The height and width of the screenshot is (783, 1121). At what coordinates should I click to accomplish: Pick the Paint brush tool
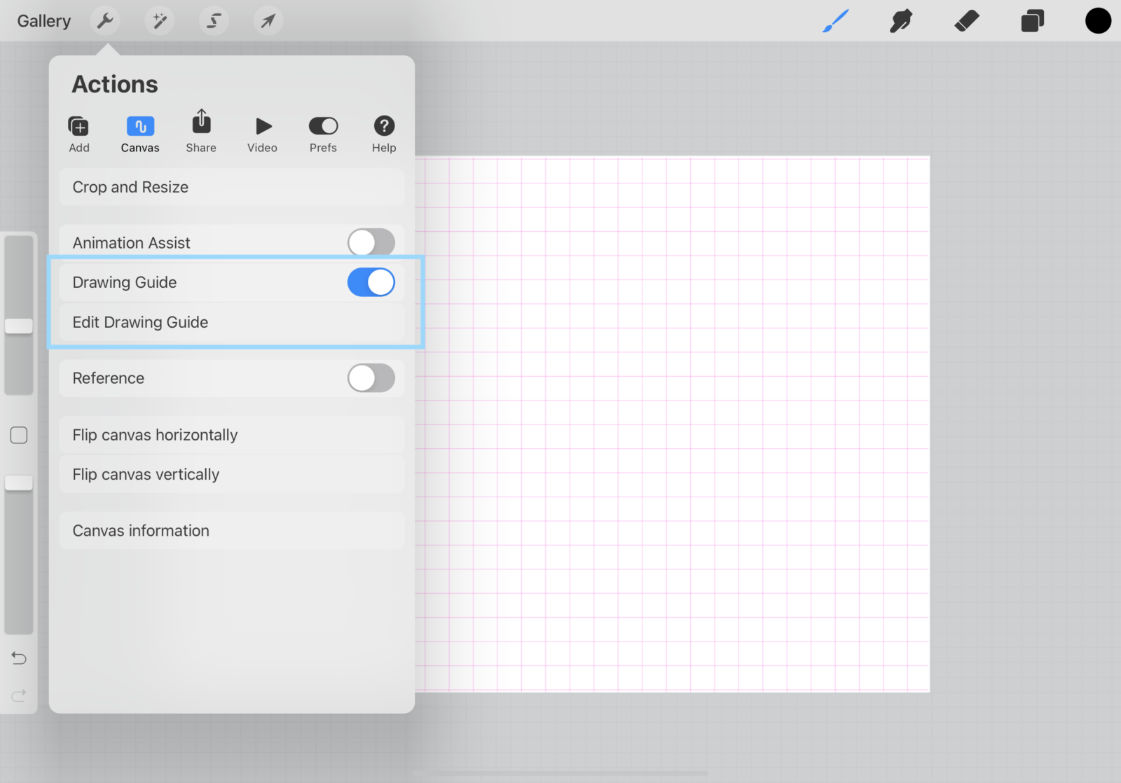(x=835, y=20)
